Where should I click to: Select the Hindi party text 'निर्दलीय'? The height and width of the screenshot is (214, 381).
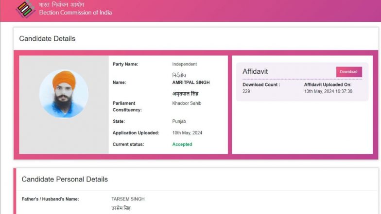click(179, 75)
